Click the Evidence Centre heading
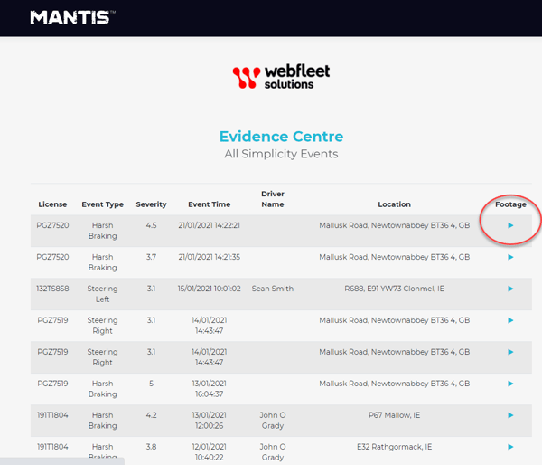This screenshot has height=465, width=542. 281,137
